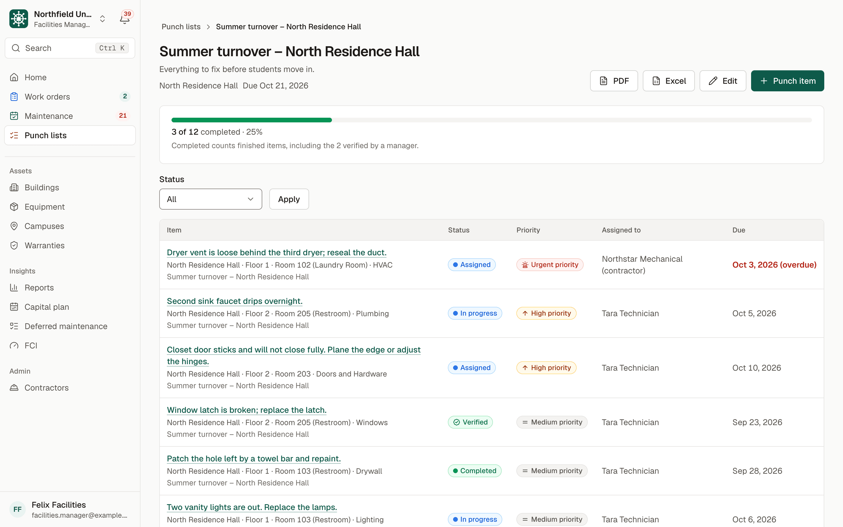843x527 pixels.
Task: Export the punch list as PDF
Action: point(614,81)
